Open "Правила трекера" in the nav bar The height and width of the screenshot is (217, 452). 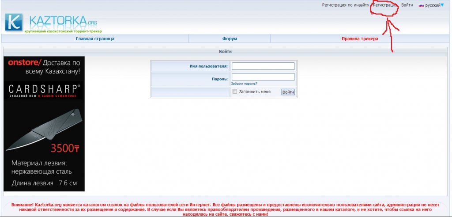(x=360, y=39)
